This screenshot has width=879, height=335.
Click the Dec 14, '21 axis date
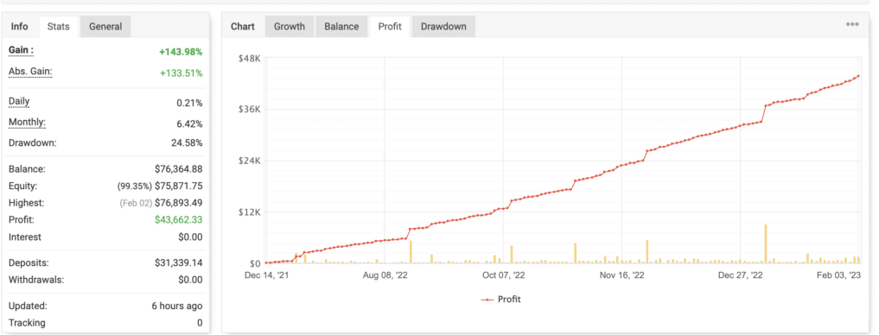tap(266, 275)
